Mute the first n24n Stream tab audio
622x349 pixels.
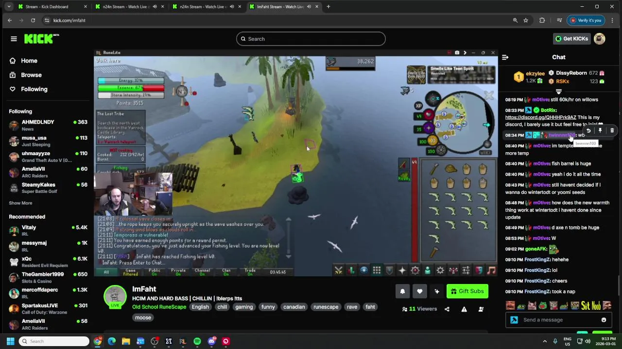[x=155, y=7]
